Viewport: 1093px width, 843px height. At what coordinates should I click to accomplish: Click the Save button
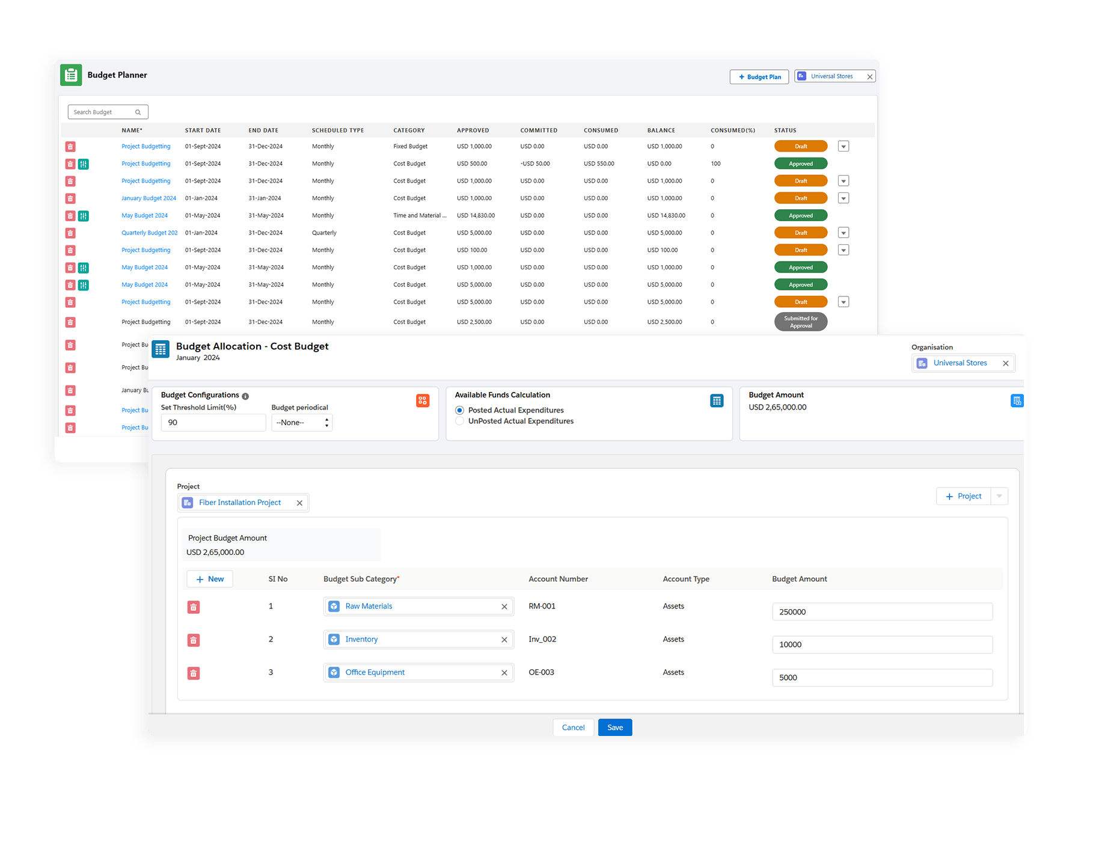point(614,728)
